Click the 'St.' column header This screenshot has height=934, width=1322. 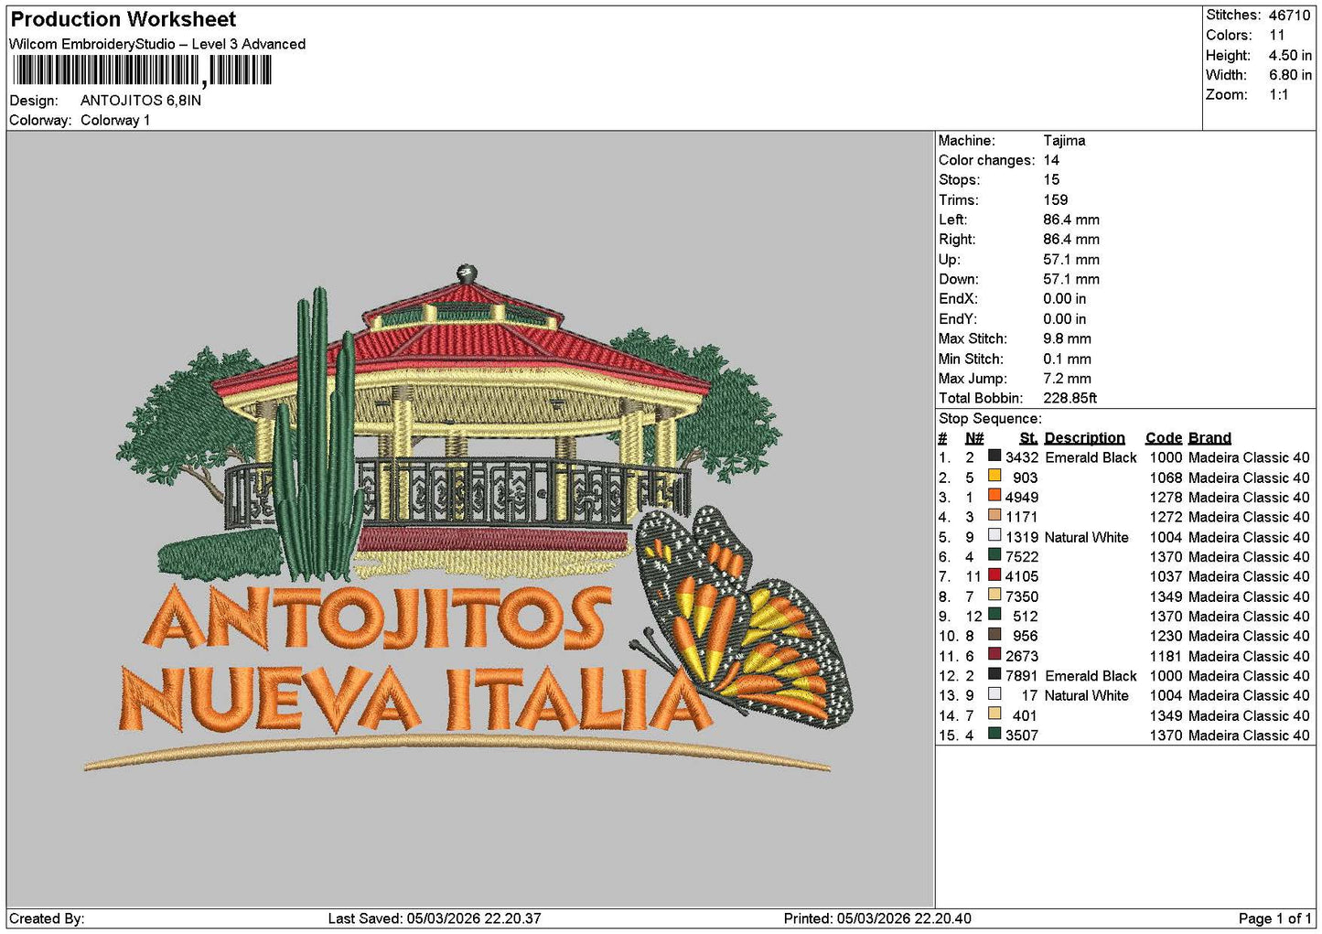pyautogui.click(x=1028, y=438)
